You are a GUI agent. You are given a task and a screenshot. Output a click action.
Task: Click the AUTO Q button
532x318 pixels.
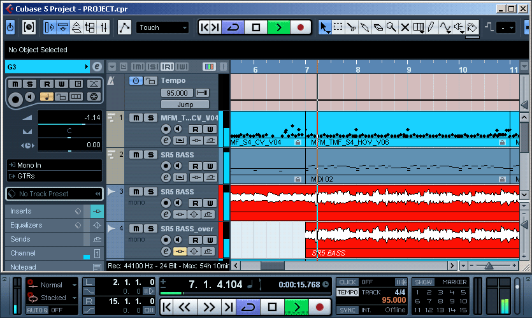tap(38, 310)
